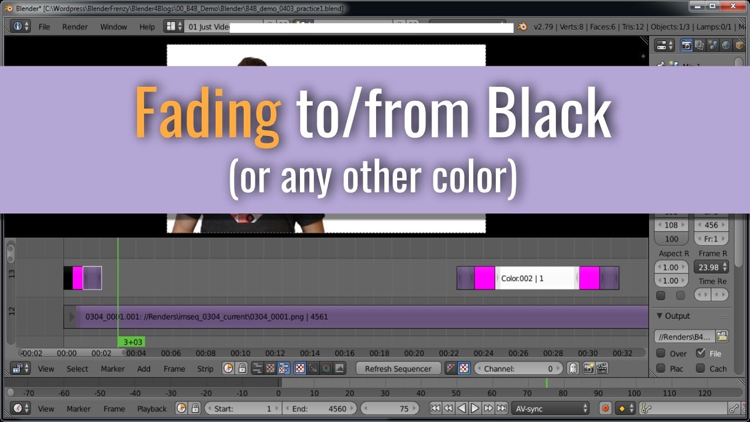The height and width of the screenshot is (422, 750).
Task: Play animation in reverse
Action: 462,409
